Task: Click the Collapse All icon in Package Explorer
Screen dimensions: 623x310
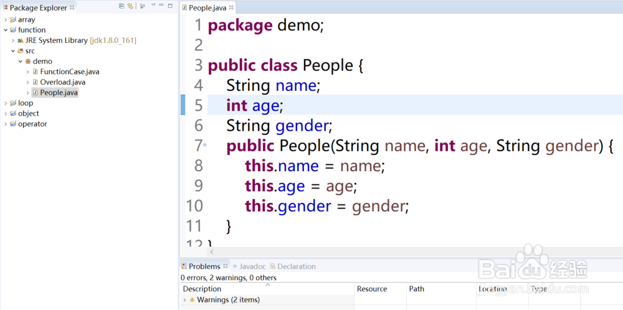Action: (121, 6)
